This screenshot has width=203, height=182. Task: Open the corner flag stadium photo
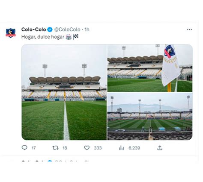click(x=150, y=68)
